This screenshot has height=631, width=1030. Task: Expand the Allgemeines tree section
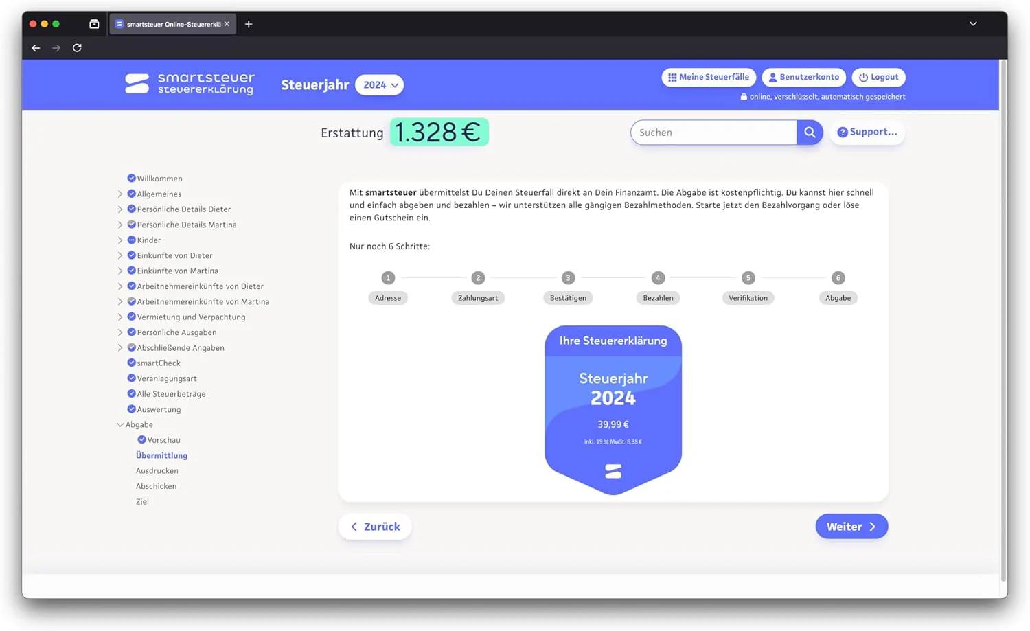tap(120, 194)
